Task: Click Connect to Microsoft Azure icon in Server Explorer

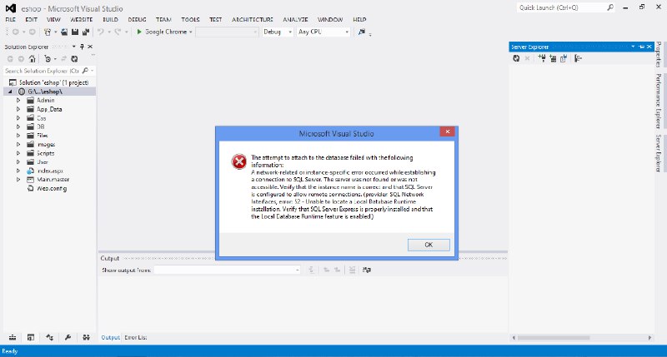Action: [578, 58]
